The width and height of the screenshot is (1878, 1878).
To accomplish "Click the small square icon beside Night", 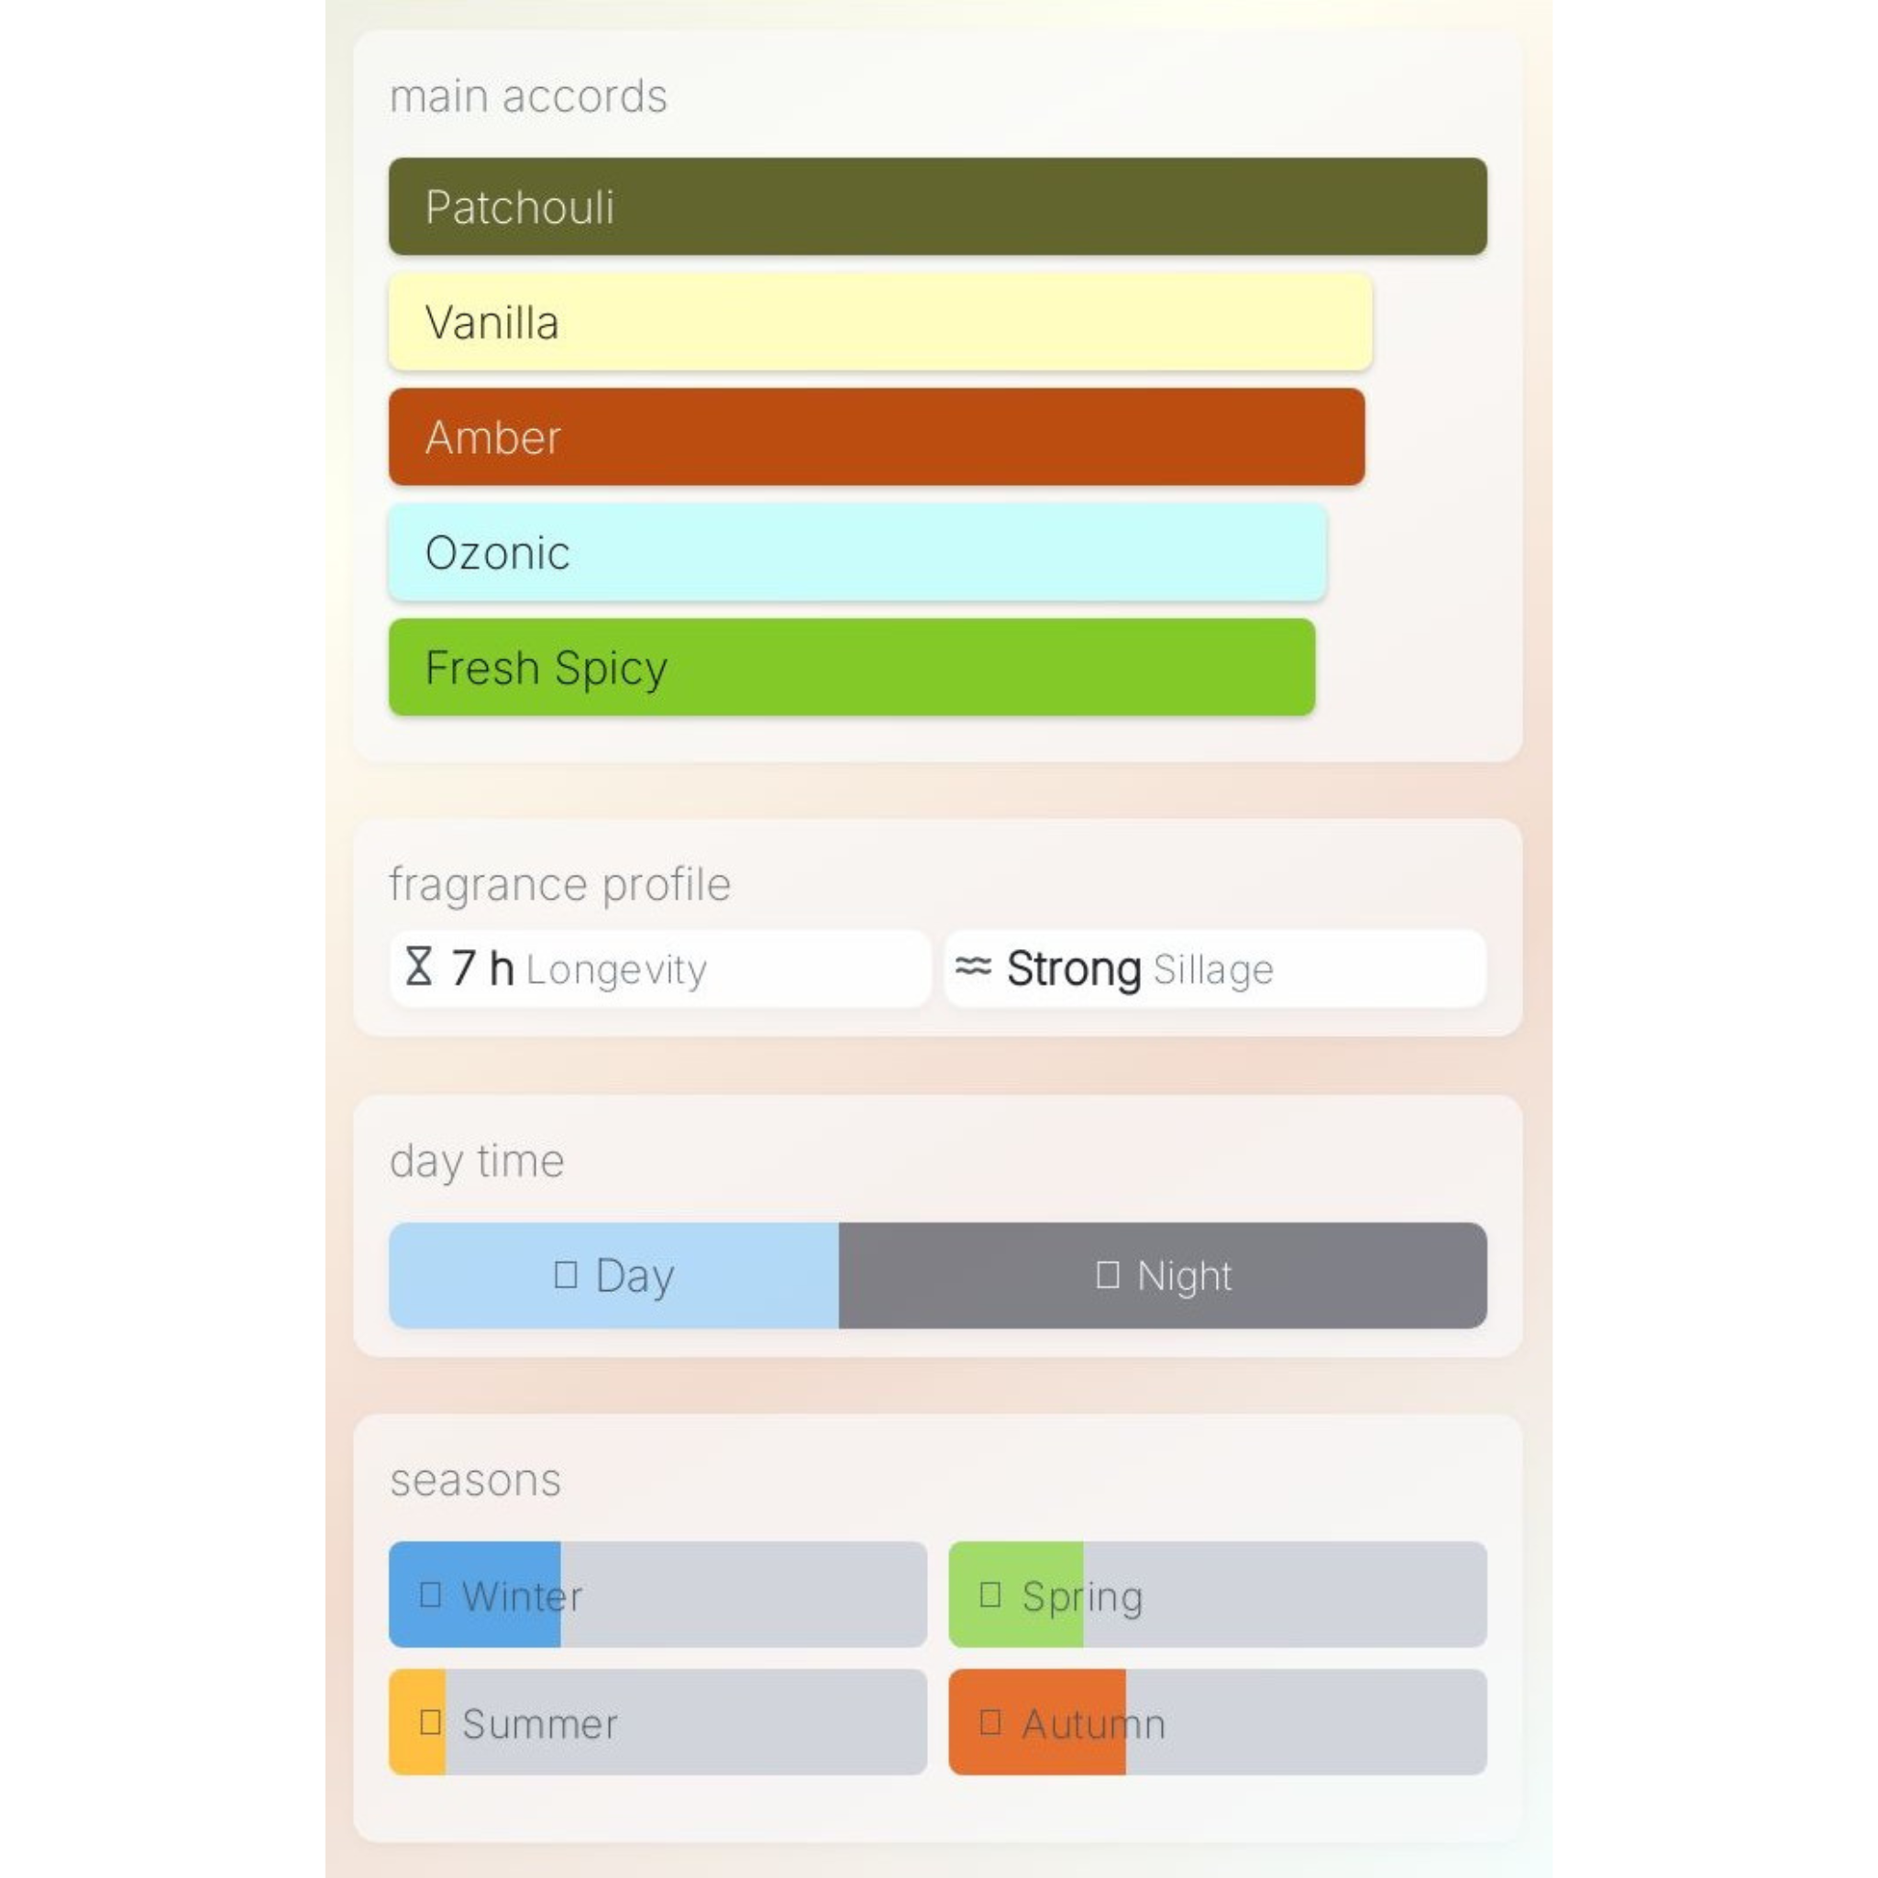I will coord(1107,1275).
